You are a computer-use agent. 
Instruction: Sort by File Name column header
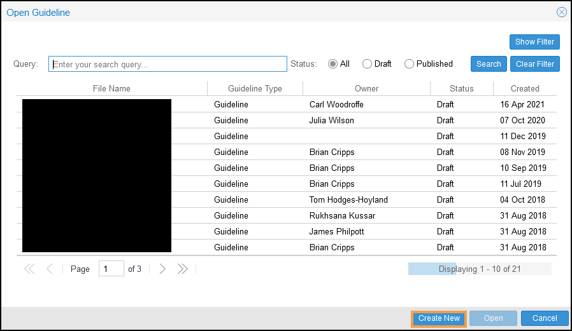click(111, 88)
